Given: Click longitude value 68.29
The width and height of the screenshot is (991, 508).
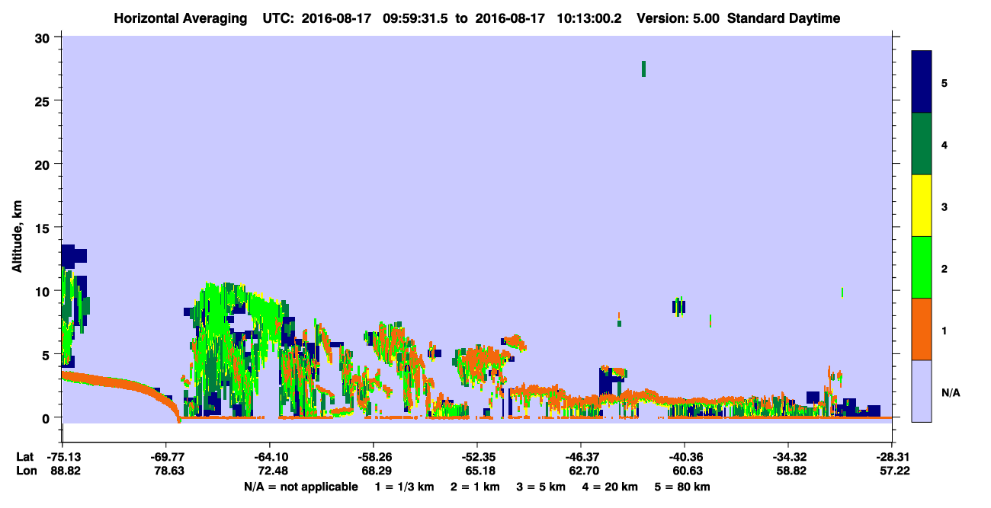Looking at the screenshot, I should tap(375, 471).
